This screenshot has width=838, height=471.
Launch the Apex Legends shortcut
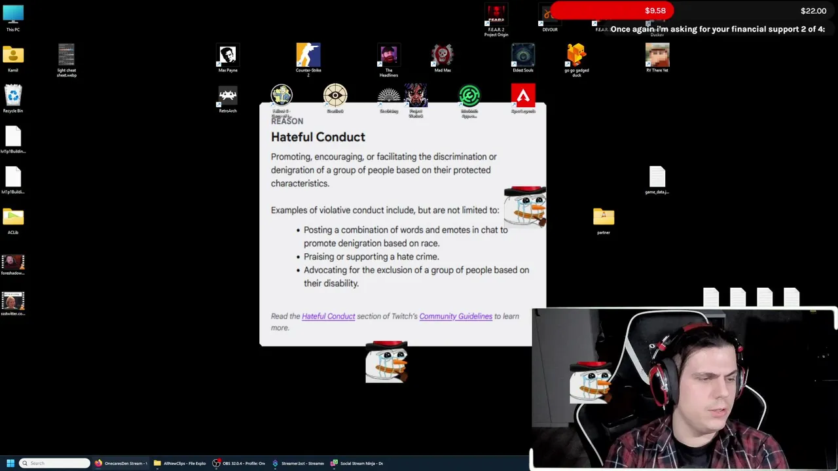(523, 99)
